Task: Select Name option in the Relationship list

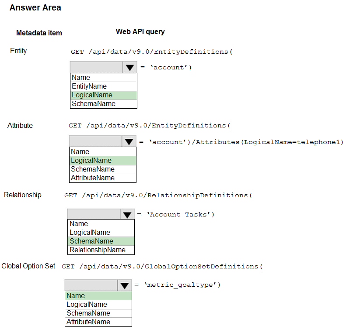Action: coord(101,224)
